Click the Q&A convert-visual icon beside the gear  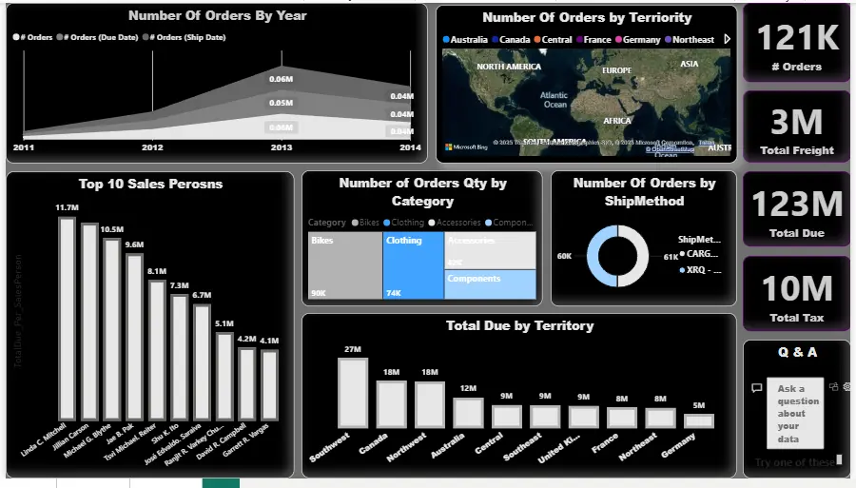(833, 386)
